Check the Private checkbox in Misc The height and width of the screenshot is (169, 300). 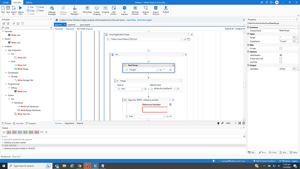click(x=281, y=48)
